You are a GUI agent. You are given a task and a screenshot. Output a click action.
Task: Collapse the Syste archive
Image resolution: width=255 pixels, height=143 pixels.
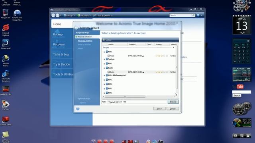point(104,68)
